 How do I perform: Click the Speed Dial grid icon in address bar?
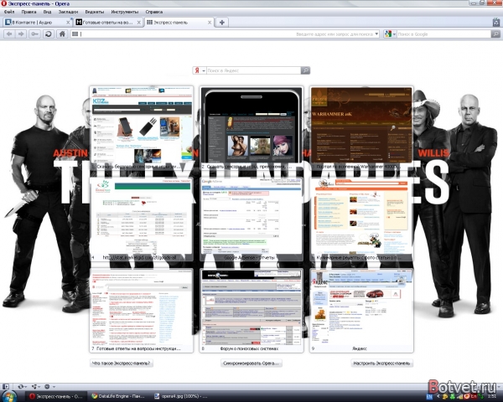point(75,34)
